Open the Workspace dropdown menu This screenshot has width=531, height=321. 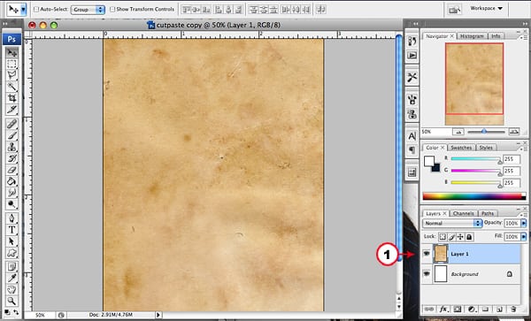coord(486,9)
